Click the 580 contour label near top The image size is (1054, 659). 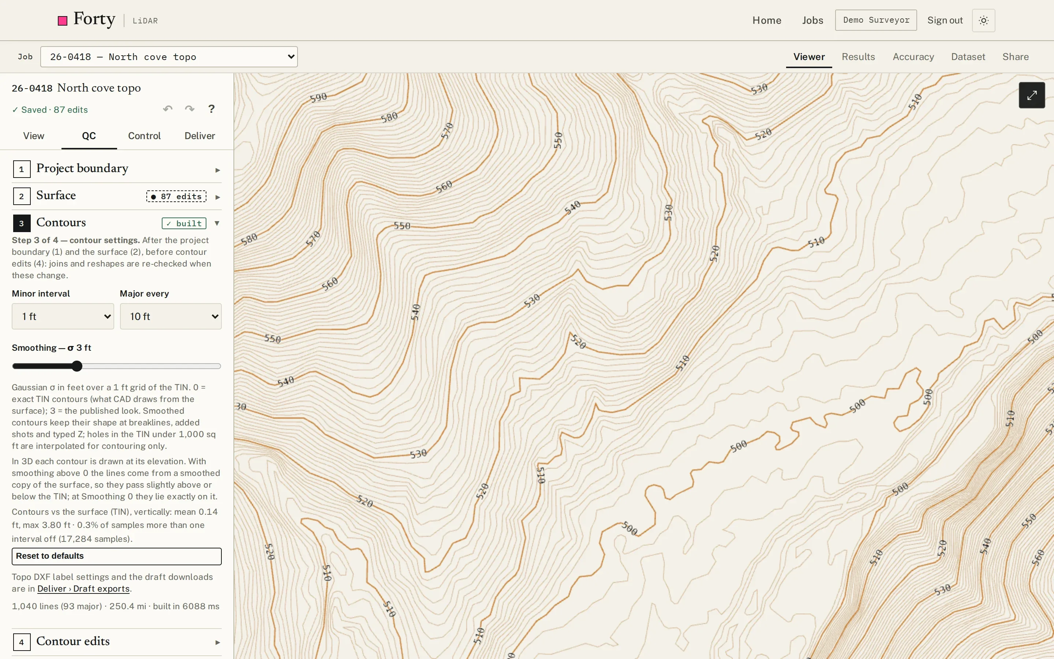pos(389,117)
